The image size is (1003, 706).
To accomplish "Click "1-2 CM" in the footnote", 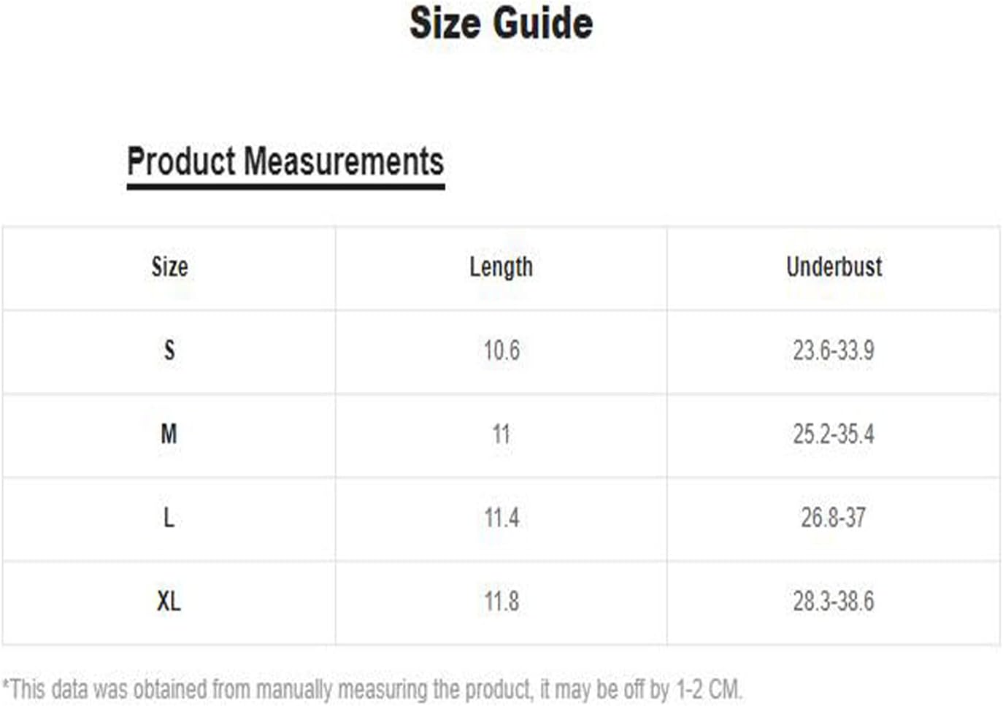I will pos(707,689).
